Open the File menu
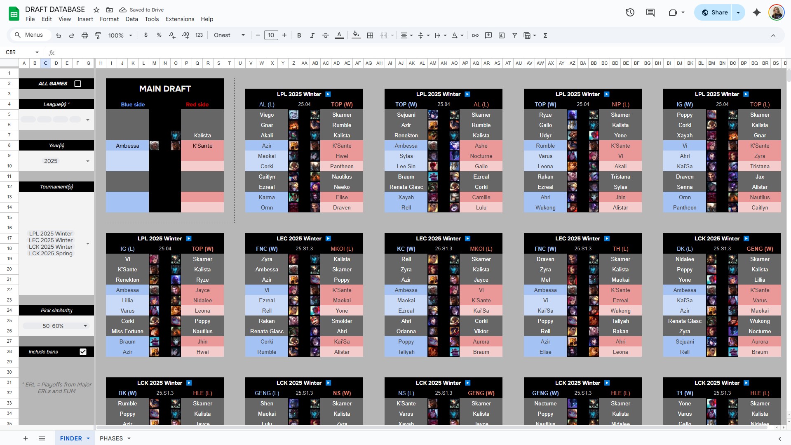791x445 pixels. tap(30, 19)
